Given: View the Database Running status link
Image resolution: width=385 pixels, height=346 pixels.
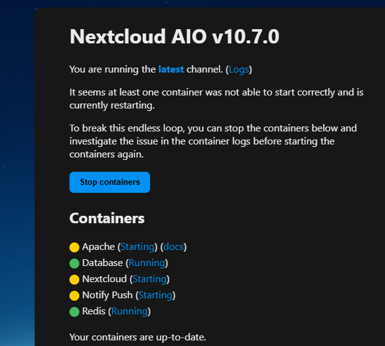Looking at the screenshot, I should pyautogui.click(x=147, y=263).
